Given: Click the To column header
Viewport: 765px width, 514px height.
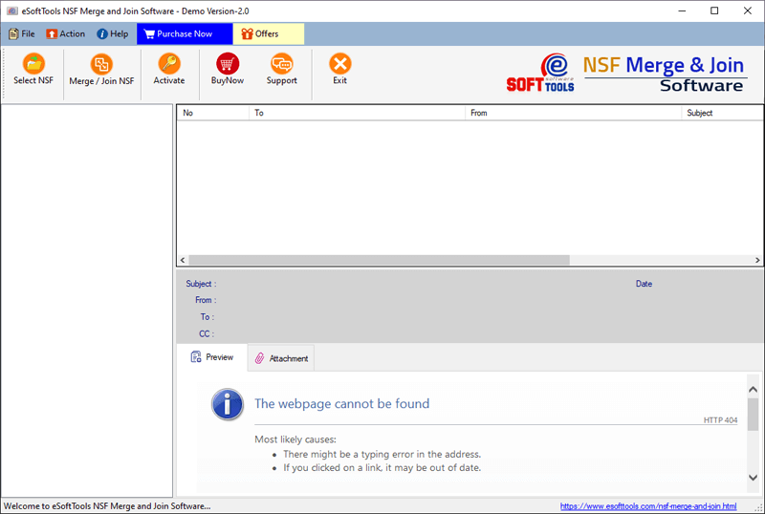Looking at the screenshot, I should tap(357, 113).
